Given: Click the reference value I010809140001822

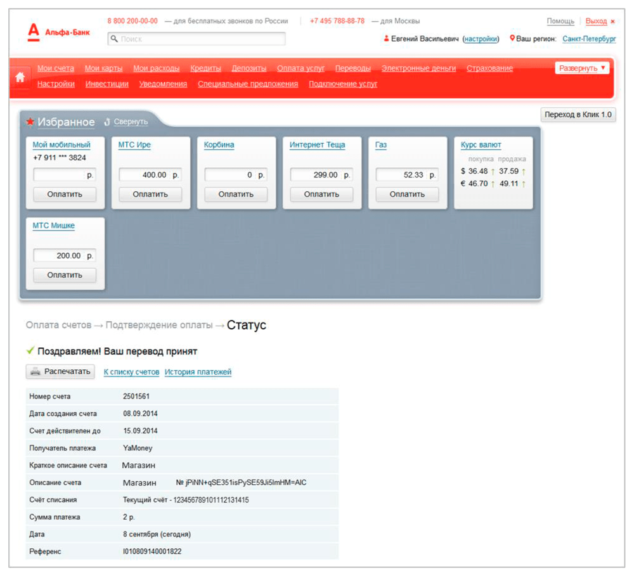Looking at the screenshot, I should click(x=152, y=551).
